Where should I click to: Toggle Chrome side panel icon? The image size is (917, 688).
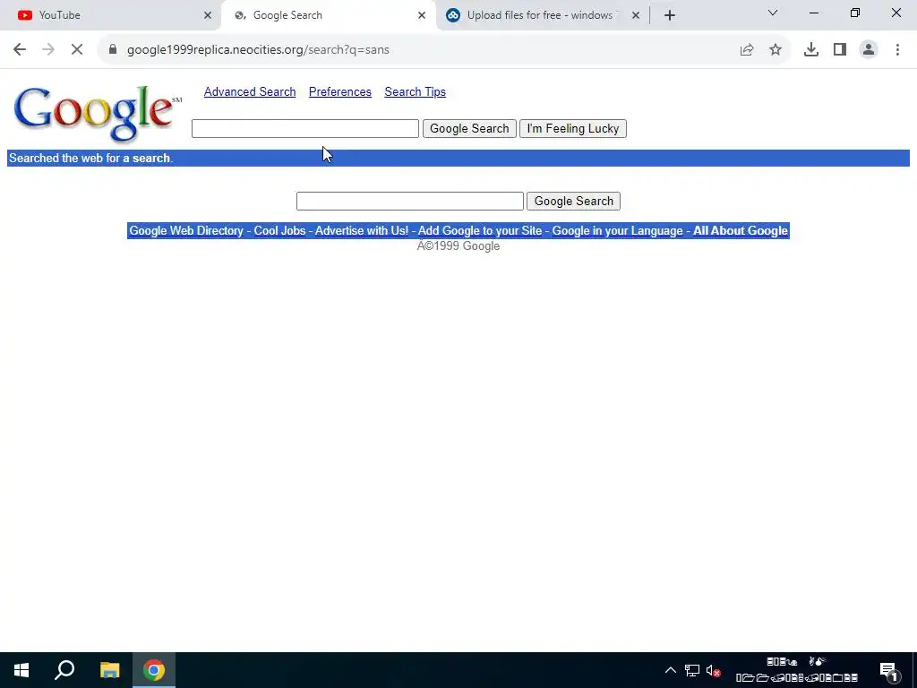tap(840, 50)
